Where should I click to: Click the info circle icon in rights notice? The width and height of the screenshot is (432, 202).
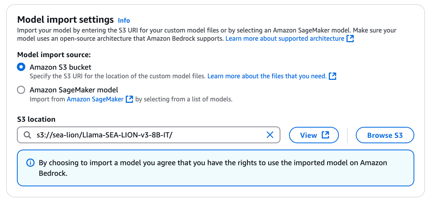tap(30, 163)
